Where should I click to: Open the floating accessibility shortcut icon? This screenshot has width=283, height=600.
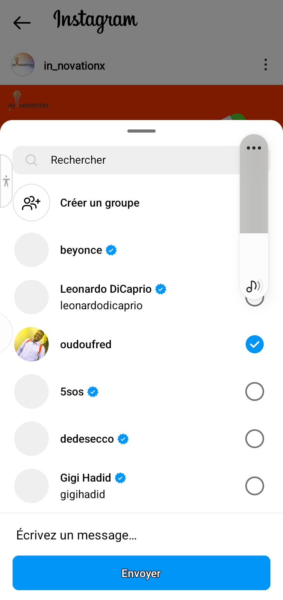[6, 181]
